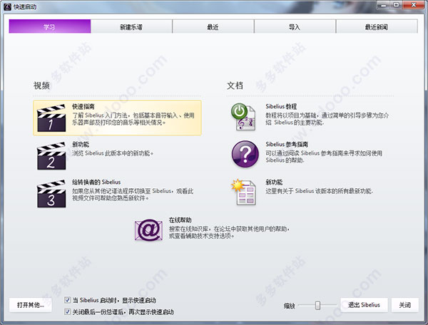Switch to the 最近 tab

pyautogui.click(x=213, y=26)
